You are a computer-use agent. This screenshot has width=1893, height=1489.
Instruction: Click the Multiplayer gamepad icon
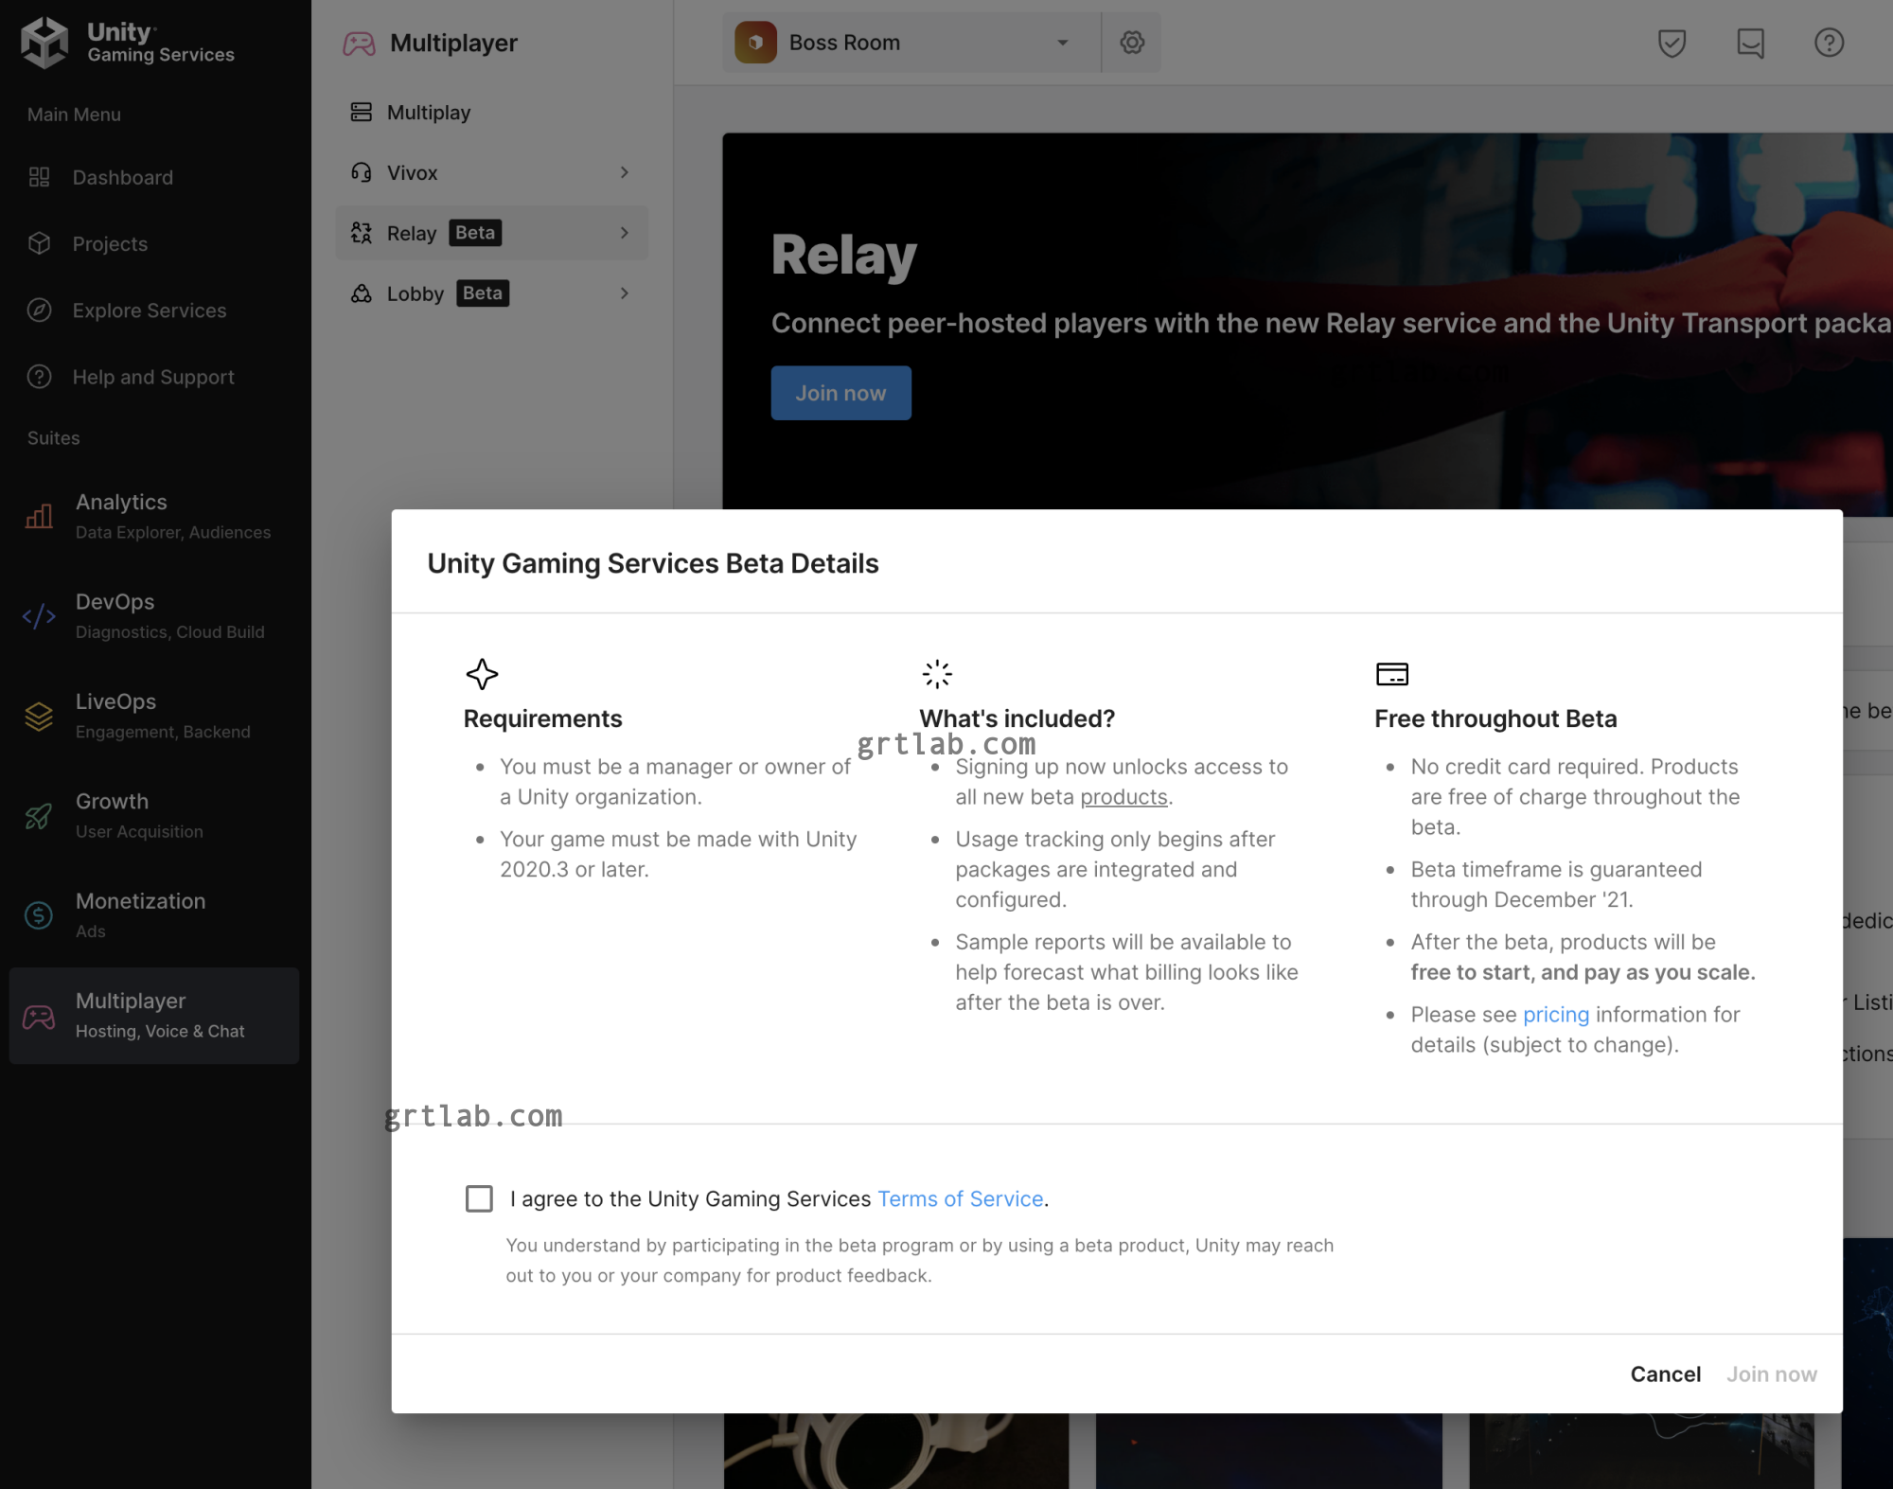38,1015
